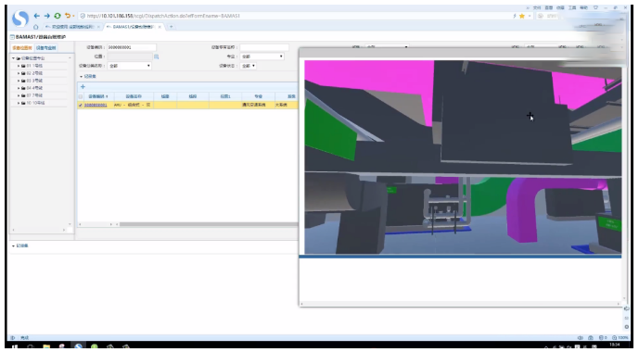This screenshot has width=639, height=352.
Task: Click the grid's horizontal scrollbar
Action: pyautogui.click(x=208, y=224)
